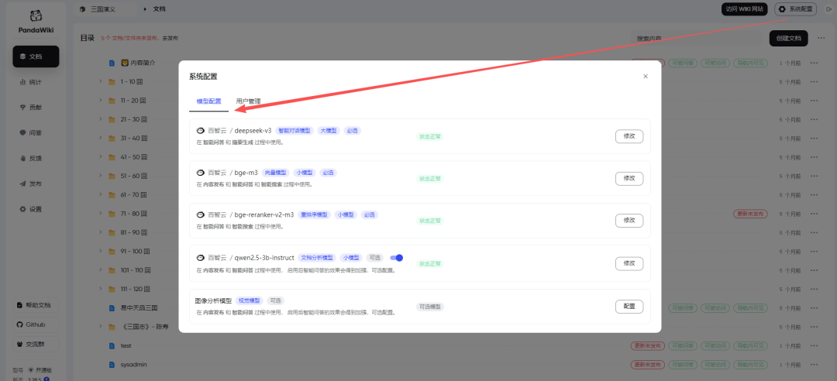Select the 模型配置 tab
Image resolution: width=837 pixels, height=381 pixels.
[x=208, y=101]
